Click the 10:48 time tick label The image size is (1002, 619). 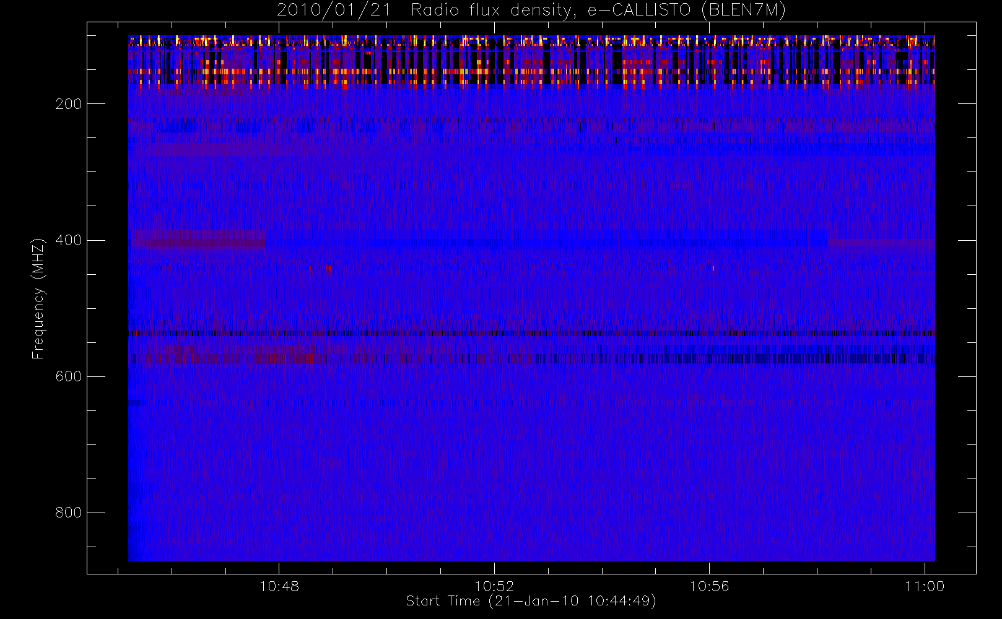(279, 586)
